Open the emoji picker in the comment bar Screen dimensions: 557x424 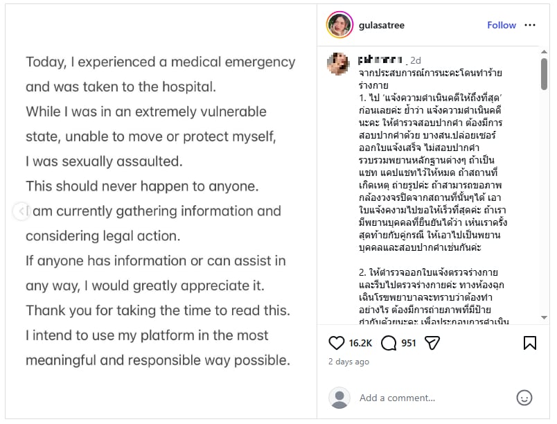(x=525, y=398)
